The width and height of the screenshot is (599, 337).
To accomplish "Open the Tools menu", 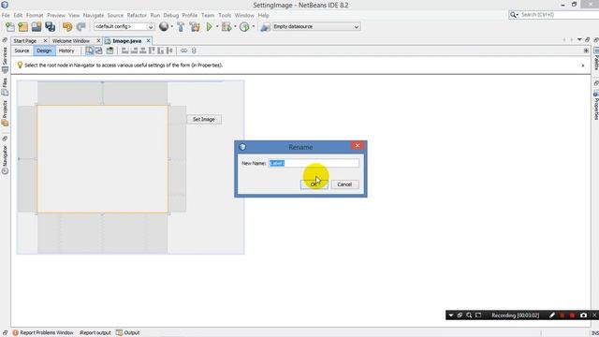I will click(225, 15).
